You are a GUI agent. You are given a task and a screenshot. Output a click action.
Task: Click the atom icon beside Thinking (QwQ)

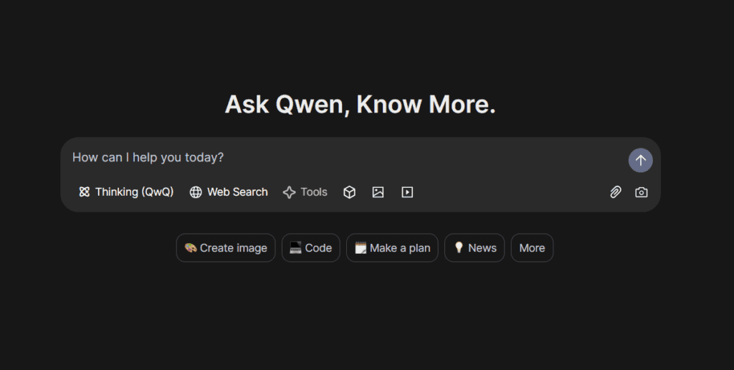point(85,191)
